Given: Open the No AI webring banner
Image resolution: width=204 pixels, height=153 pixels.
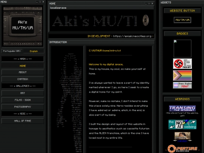Looking at the screenshot, I should point(182,124).
